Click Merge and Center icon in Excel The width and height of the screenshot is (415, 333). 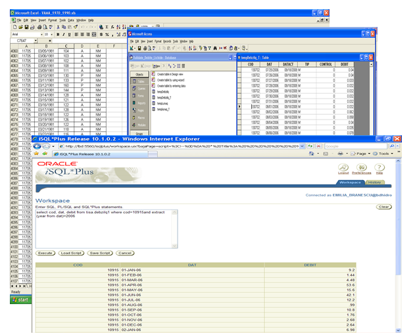point(93,34)
